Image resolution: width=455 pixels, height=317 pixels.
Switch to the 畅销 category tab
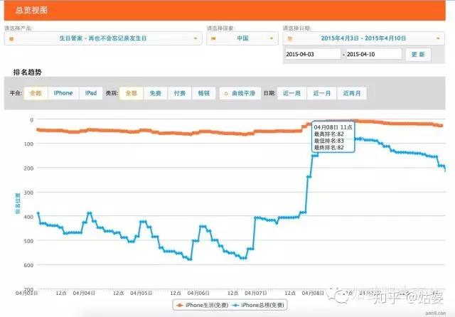click(x=204, y=93)
